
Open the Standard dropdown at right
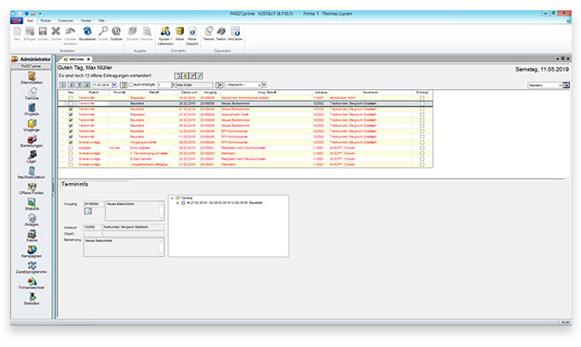coord(560,85)
